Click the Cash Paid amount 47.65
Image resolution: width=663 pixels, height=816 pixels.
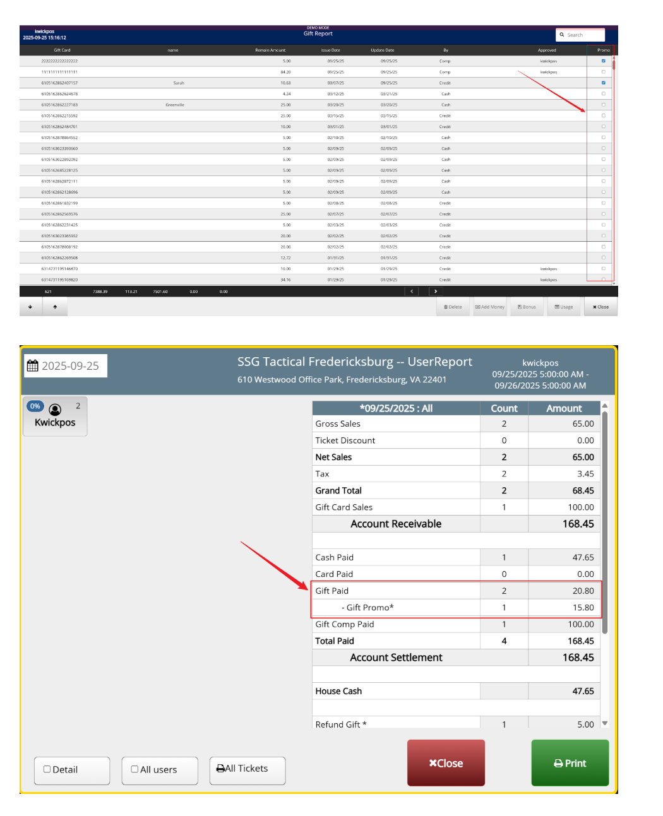pyautogui.click(x=583, y=557)
